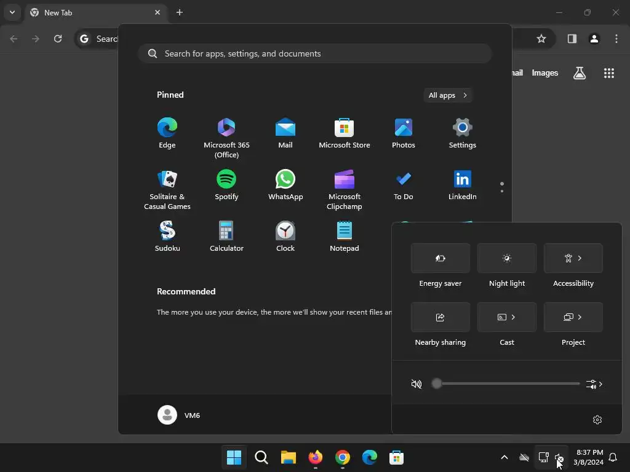Launch Solitaire & Casual Games
The width and height of the screenshot is (630, 472).
167,190
